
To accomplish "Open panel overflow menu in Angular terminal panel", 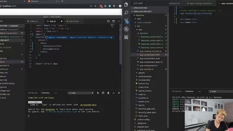I will [x=200, y=91].
